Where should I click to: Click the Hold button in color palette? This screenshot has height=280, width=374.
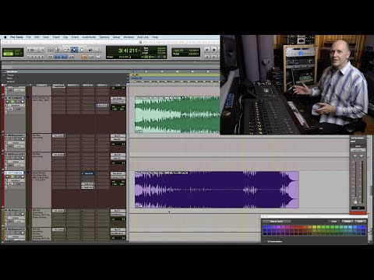click(334, 222)
